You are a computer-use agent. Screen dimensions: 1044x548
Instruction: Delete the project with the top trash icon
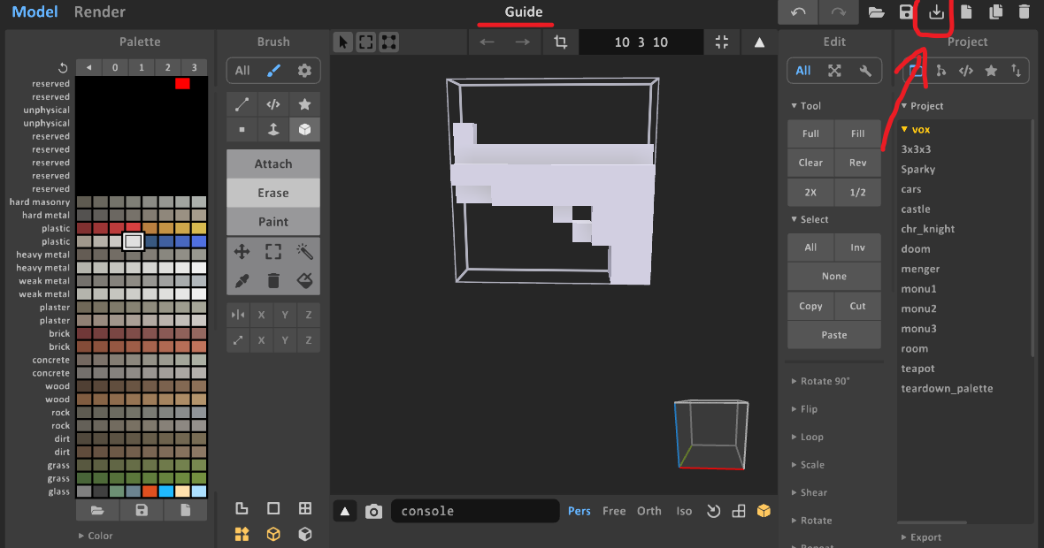coord(1025,12)
